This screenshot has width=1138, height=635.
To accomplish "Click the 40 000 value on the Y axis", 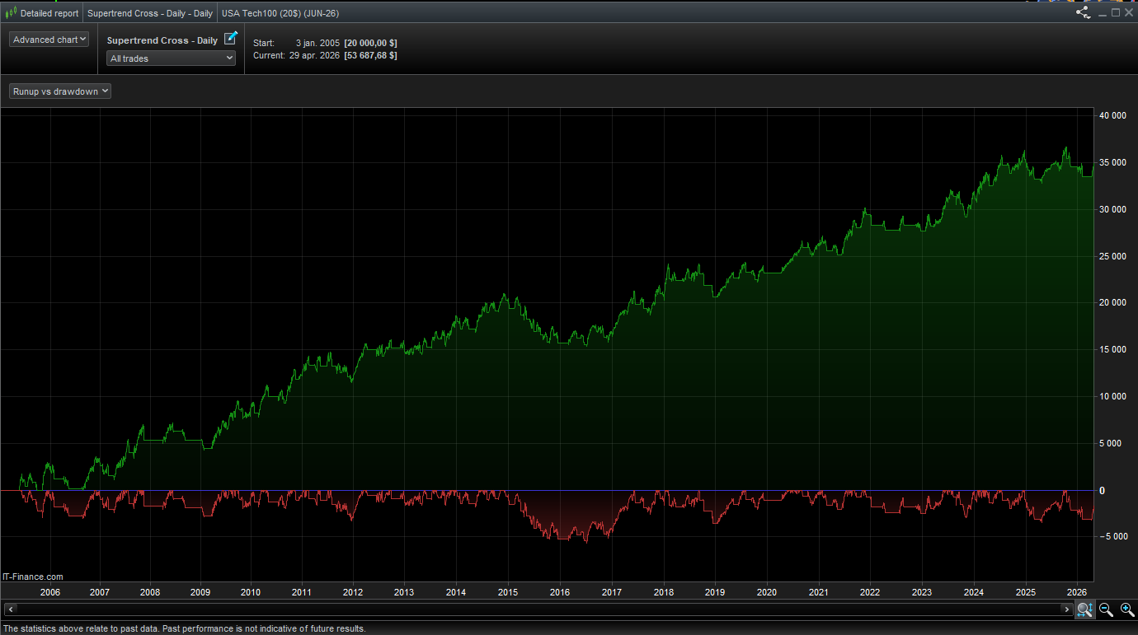I will [1113, 115].
